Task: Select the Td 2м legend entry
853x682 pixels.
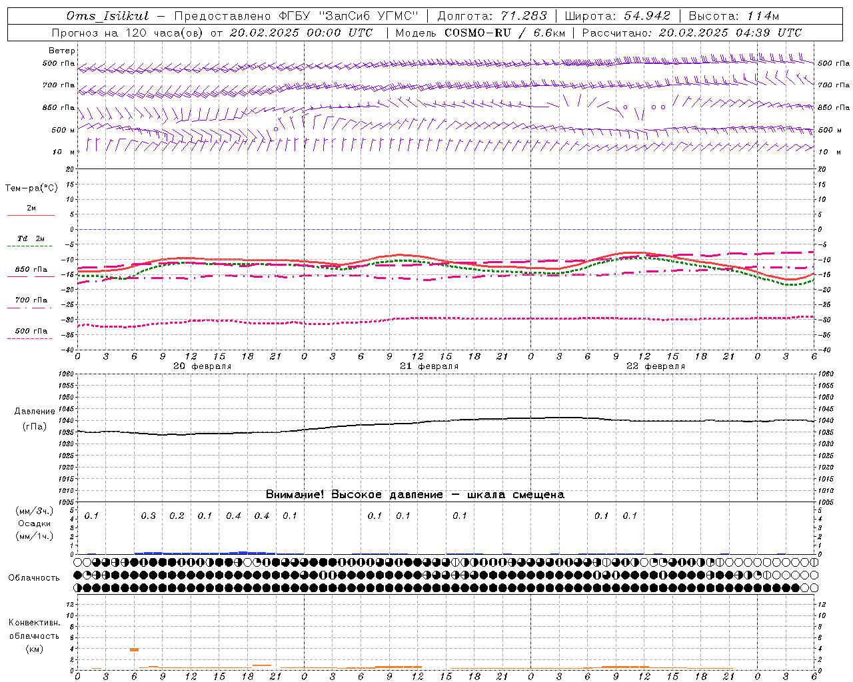Action: point(31,238)
